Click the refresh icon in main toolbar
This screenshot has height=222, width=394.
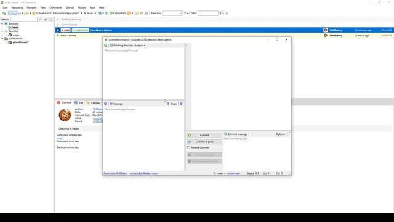pyautogui.click(x=4, y=13)
